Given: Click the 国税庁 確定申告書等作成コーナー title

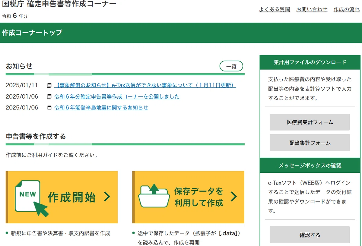Looking at the screenshot, I should pos(59,4).
